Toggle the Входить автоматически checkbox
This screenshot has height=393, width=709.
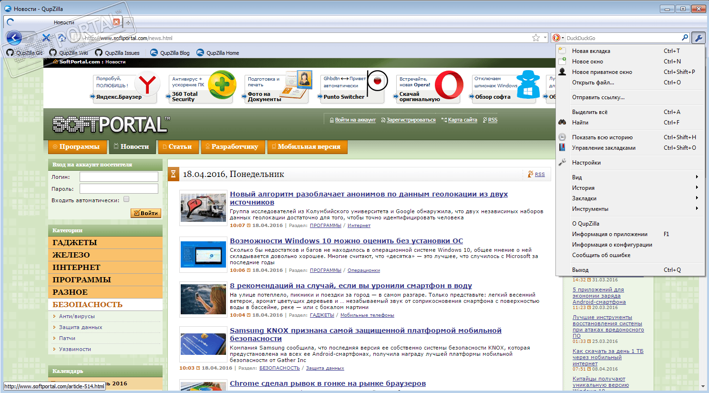point(126,199)
